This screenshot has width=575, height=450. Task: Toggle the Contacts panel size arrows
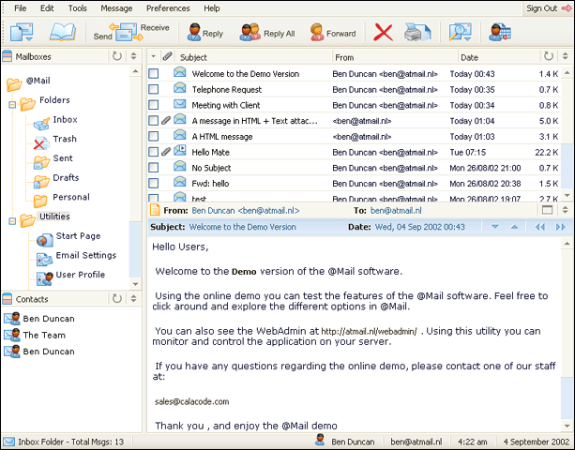pyautogui.click(x=133, y=299)
